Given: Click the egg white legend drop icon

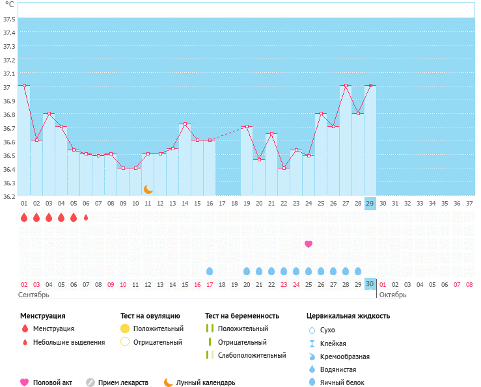Looking at the screenshot, I should coord(312,382).
